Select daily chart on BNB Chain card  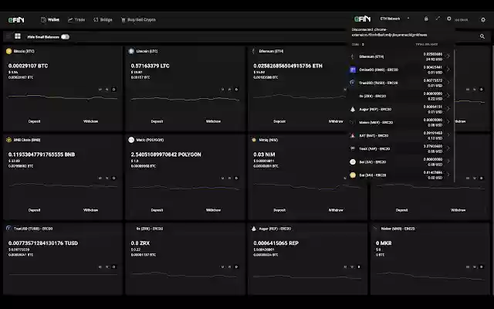pyautogui.click(x=114, y=178)
